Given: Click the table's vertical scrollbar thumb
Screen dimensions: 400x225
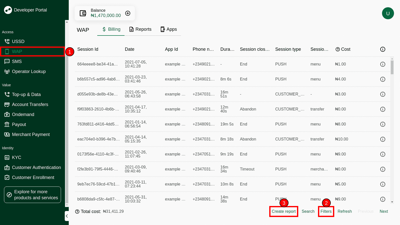Looking at the screenshot, I should tap(392, 67).
